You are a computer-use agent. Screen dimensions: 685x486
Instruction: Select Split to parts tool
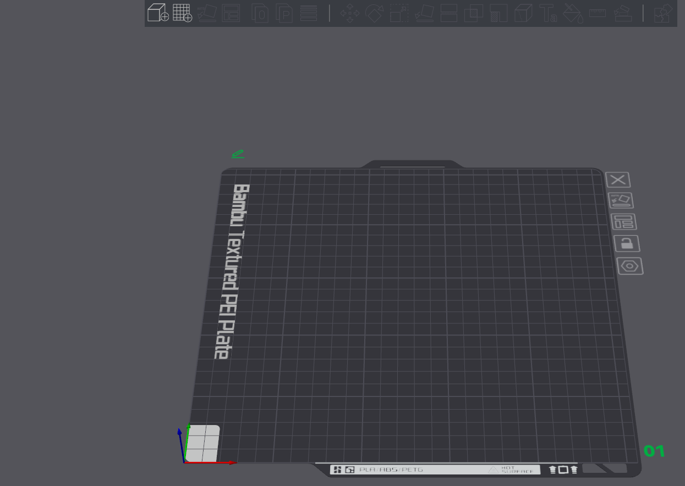(x=284, y=13)
